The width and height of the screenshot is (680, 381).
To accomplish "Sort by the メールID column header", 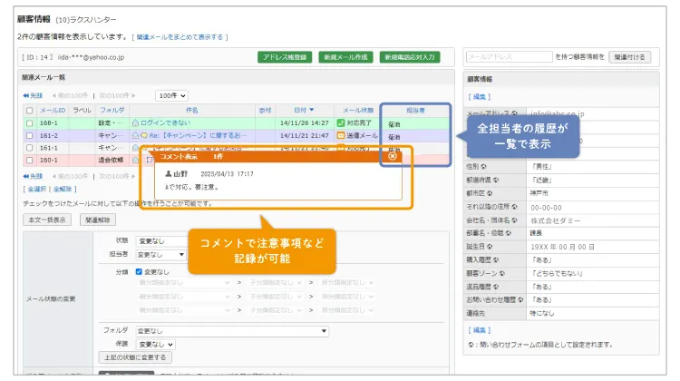I will 53,111.
